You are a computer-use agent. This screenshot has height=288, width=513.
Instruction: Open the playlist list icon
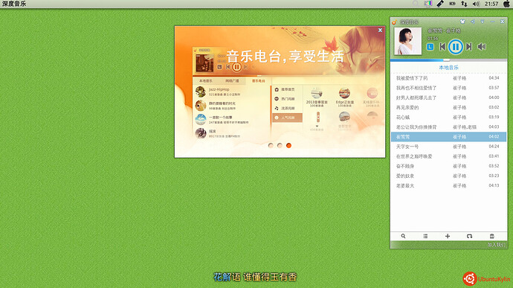click(425, 236)
